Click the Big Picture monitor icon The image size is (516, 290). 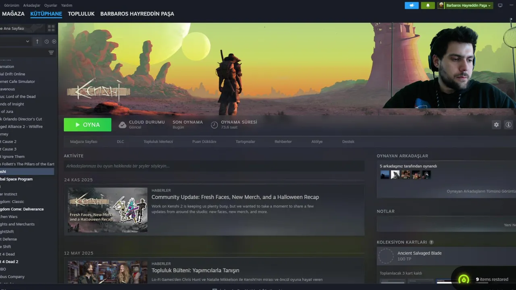coord(500,5)
